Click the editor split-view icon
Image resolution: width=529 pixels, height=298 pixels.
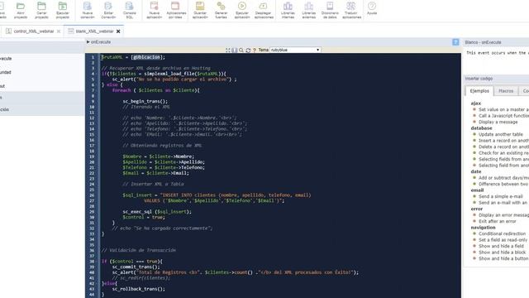tap(235, 50)
